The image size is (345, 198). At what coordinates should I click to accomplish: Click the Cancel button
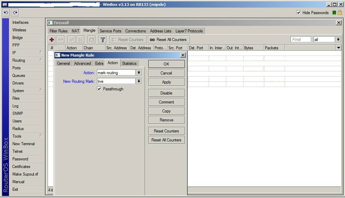(167, 73)
